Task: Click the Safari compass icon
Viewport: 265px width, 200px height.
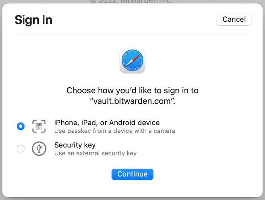Action: coord(132,60)
